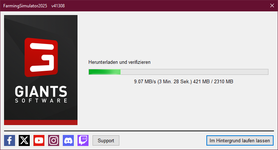The width and height of the screenshot is (278, 150).
Task: Close the FarmingSimulator2025 installer window
Action: pos(272,6)
